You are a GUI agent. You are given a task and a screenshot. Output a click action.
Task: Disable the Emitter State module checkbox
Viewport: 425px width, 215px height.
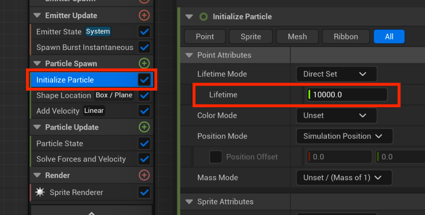pos(144,31)
